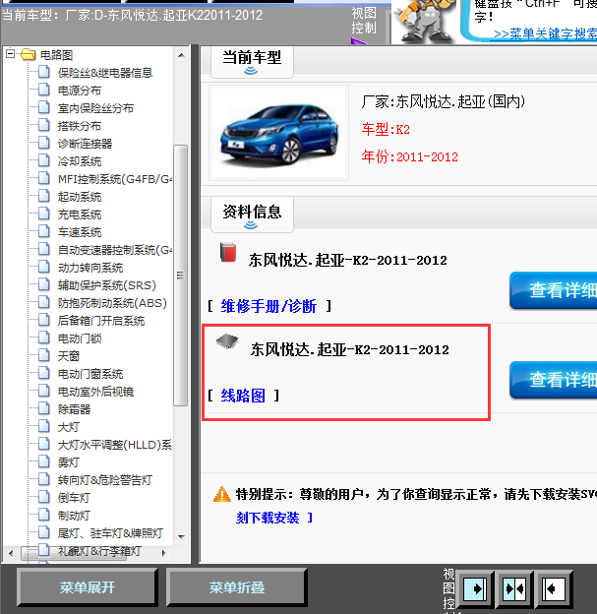
Task: Click horizontal scrollbar right arrow
Action: click(x=164, y=553)
